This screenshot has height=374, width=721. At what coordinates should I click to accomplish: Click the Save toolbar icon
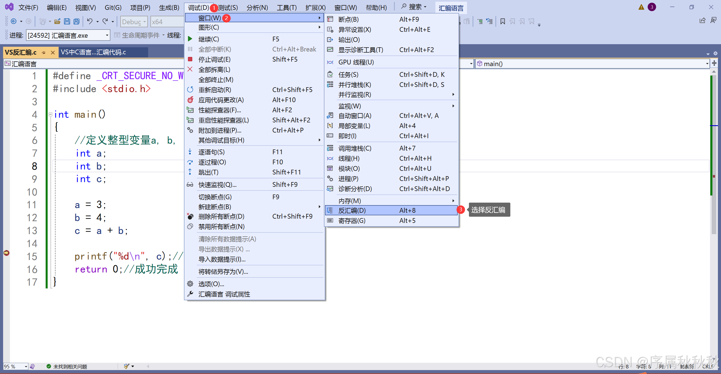[67, 21]
